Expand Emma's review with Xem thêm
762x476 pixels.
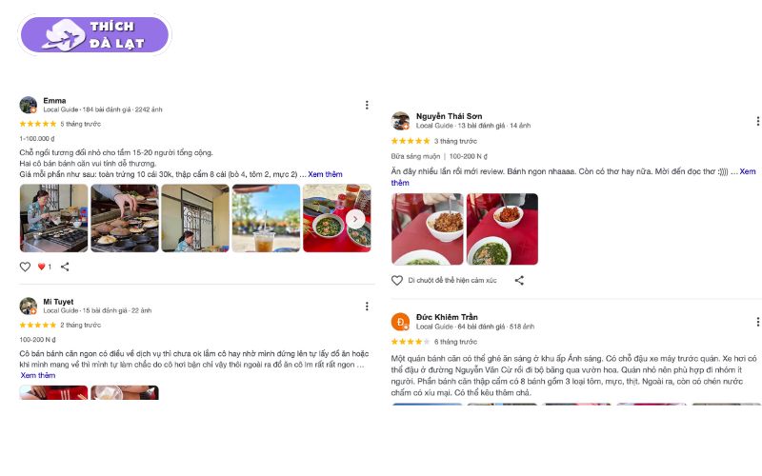[325, 174]
